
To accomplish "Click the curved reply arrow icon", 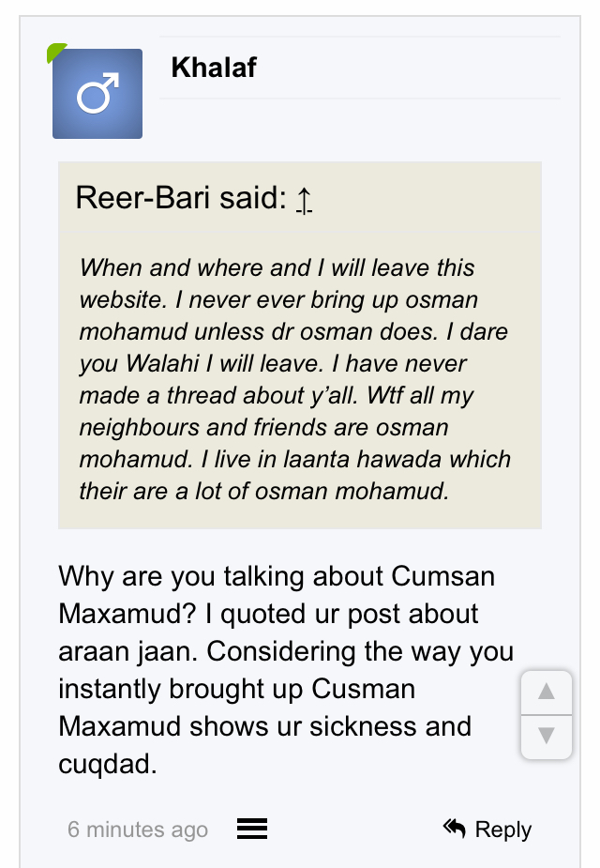I will click(x=455, y=828).
